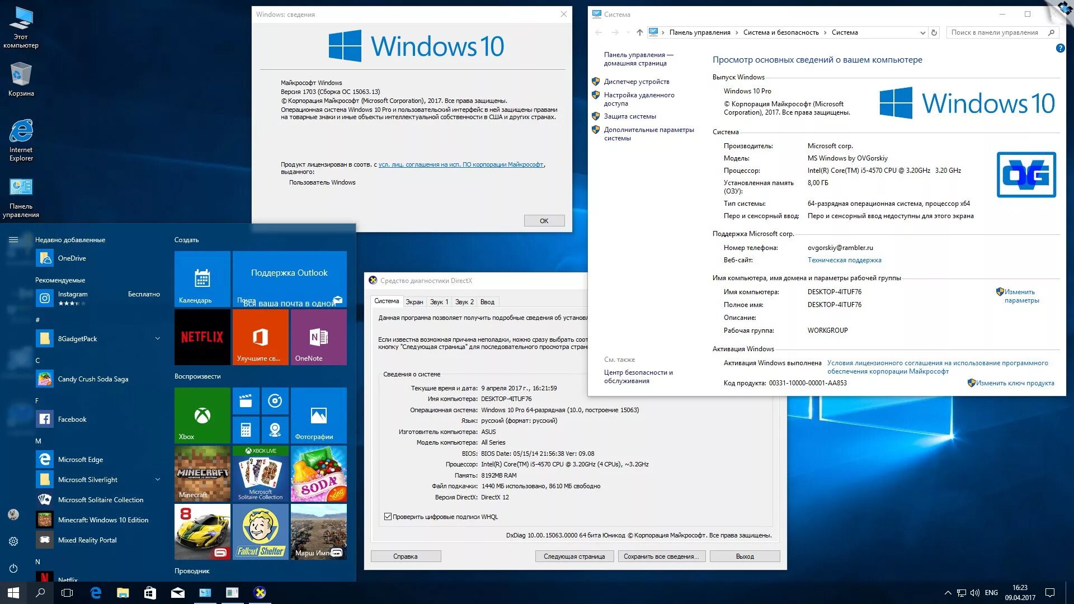The width and height of the screenshot is (1074, 604).
Task: Open Internet Explorer desktop icon
Action: [21, 140]
